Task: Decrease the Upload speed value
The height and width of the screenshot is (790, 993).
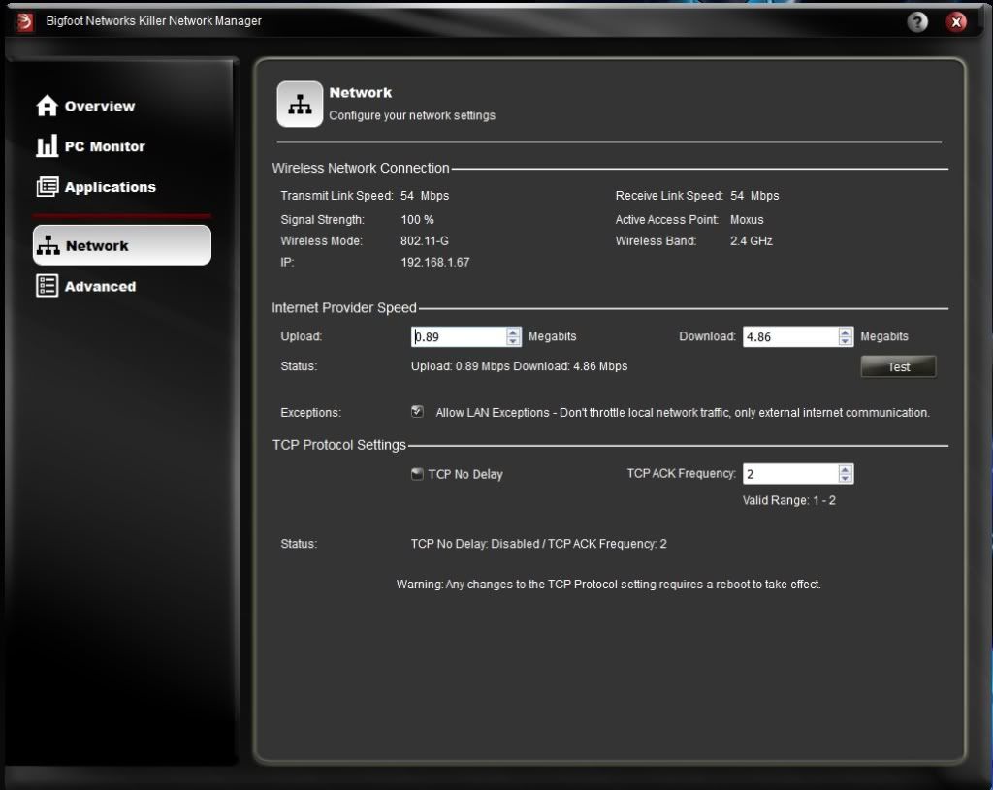Action: (x=513, y=341)
